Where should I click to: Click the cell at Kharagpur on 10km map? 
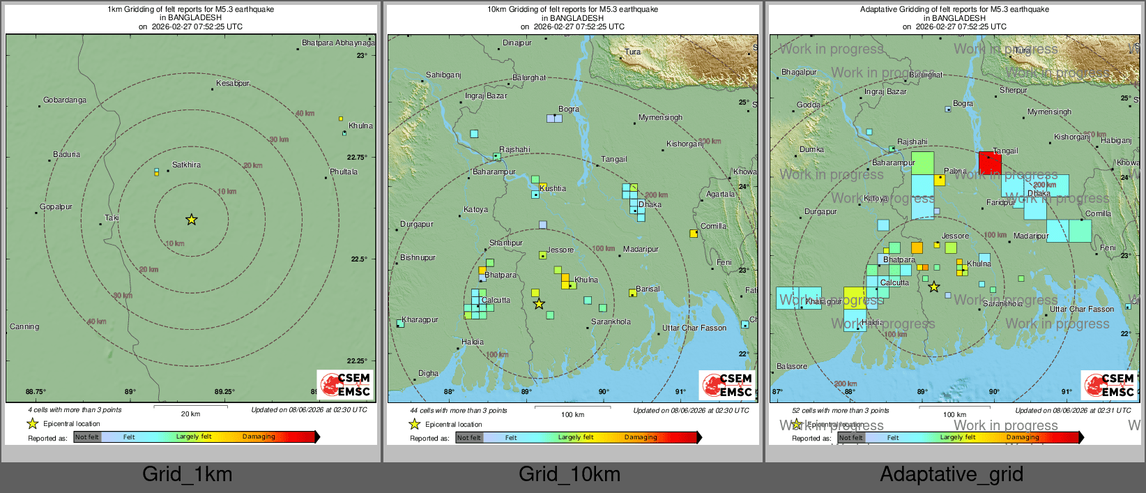tap(400, 324)
